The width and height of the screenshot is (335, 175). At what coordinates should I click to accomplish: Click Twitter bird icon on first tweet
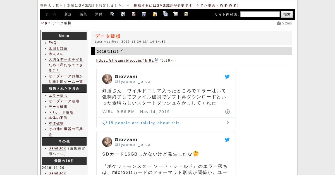pyautogui.click(x=227, y=77)
